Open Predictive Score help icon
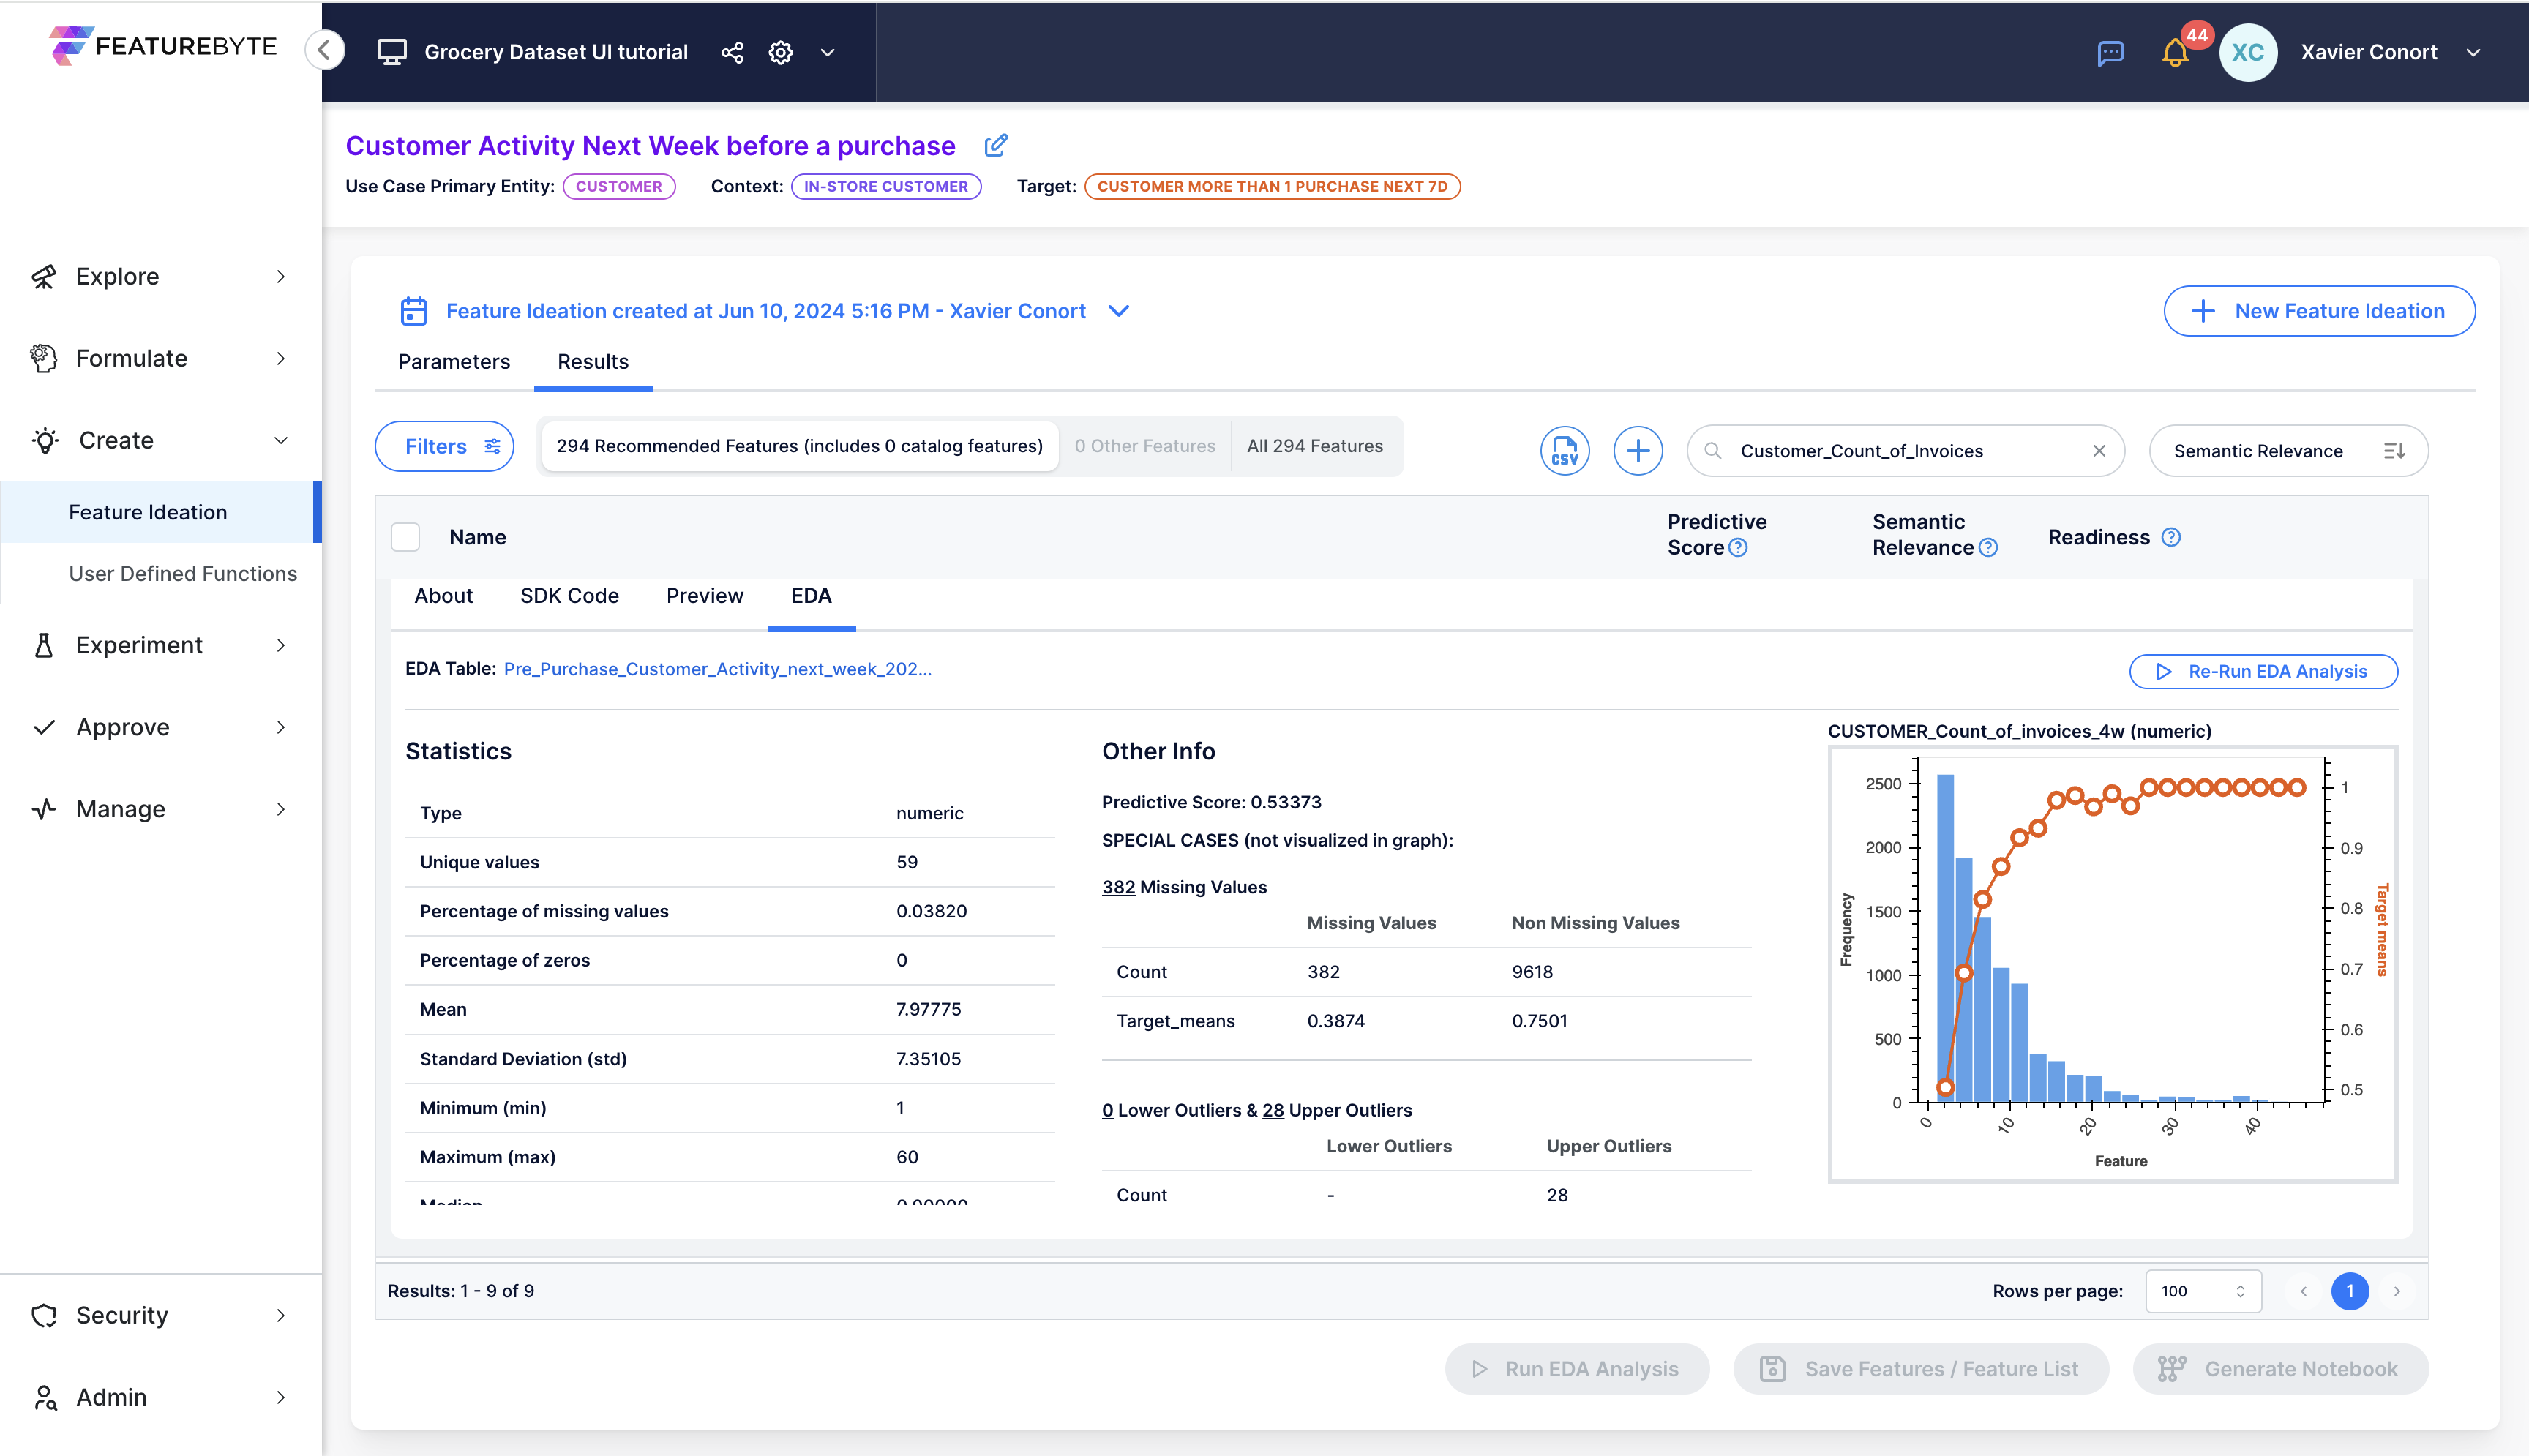This screenshot has width=2529, height=1456. coord(1738,547)
